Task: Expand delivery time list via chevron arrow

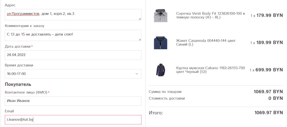Action: click(137, 74)
